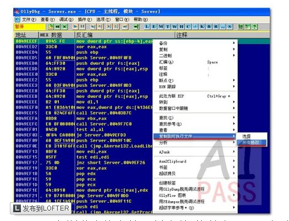This screenshot has width=289, height=221.
Task: Click the green Help question mark icon
Action: coord(254,27)
